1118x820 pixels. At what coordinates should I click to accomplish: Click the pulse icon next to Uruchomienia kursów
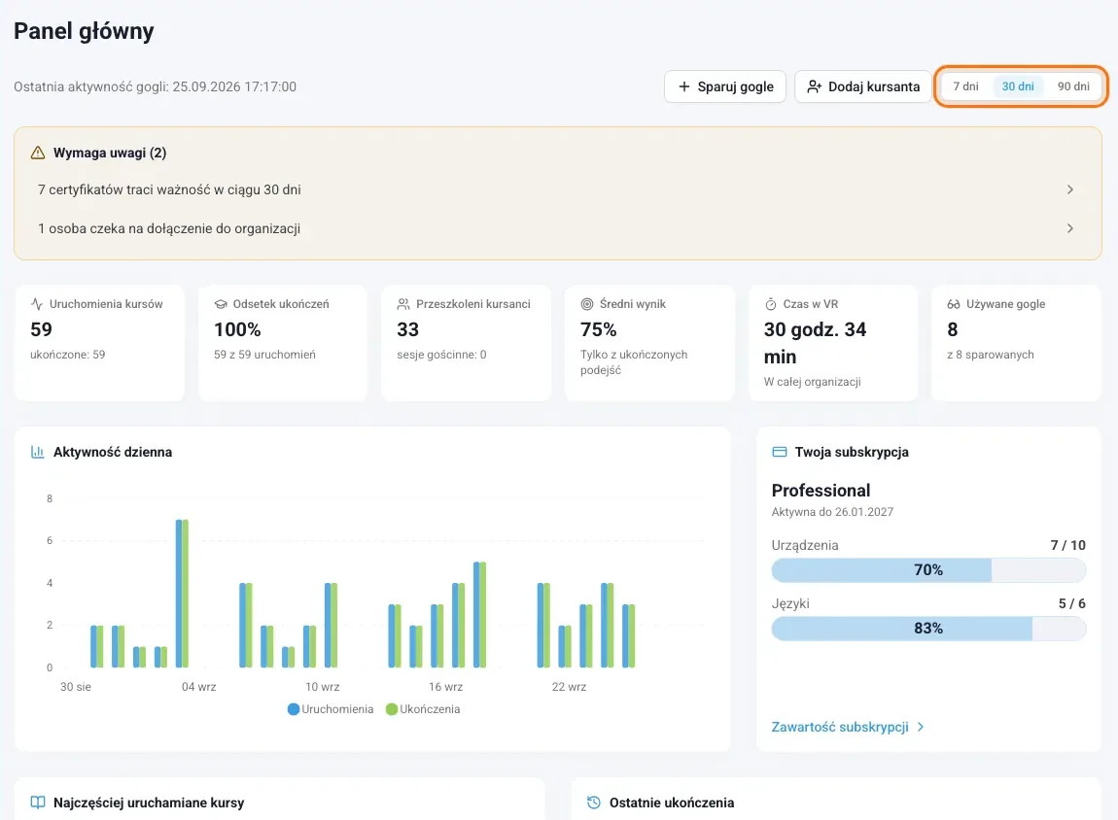pyautogui.click(x=37, y=304)
